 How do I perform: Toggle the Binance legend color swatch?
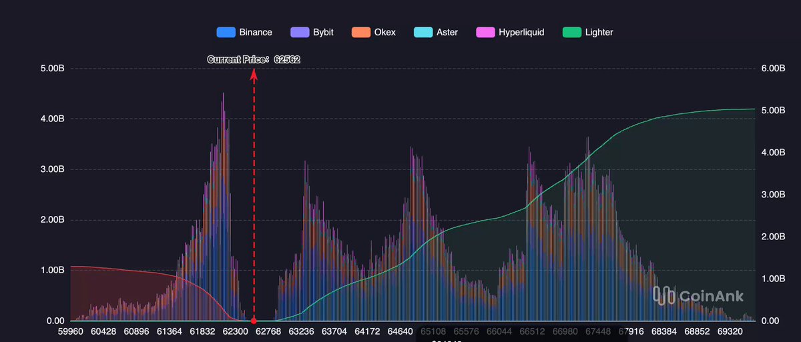pyautogui.click(x=226, y=32)
